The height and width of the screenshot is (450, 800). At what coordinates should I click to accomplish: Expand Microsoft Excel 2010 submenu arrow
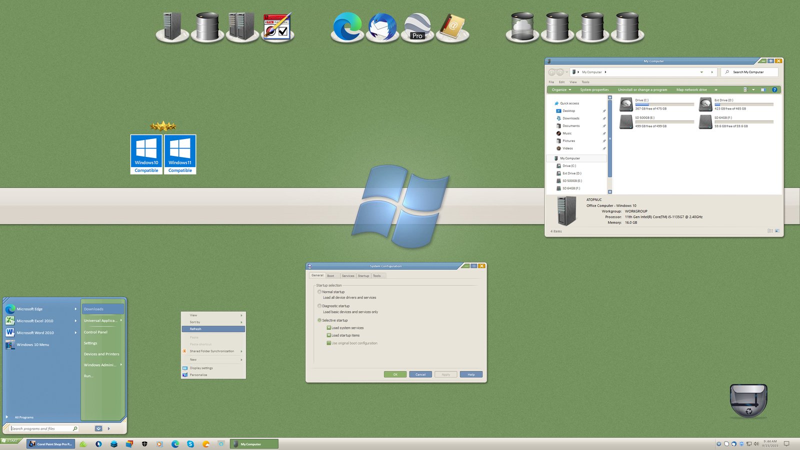coord(75,321)
